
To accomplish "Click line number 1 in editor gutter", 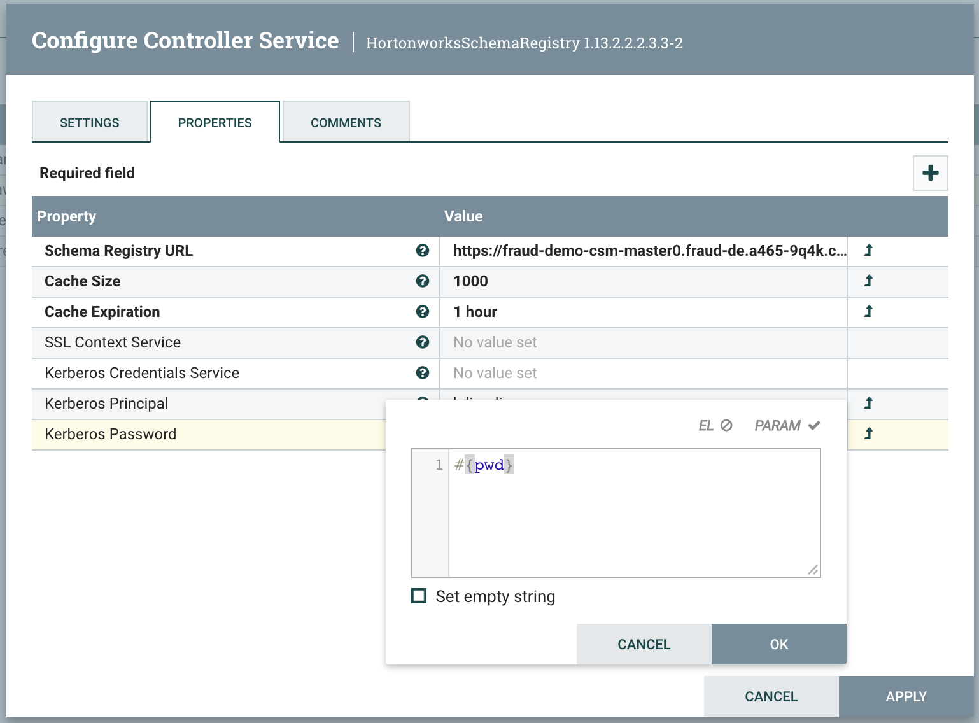I will tap(439, 465).
